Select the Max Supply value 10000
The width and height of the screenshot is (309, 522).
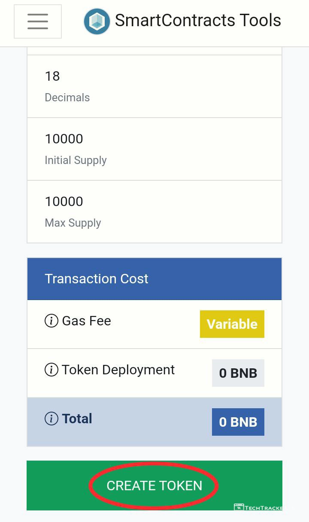point(64,202)
